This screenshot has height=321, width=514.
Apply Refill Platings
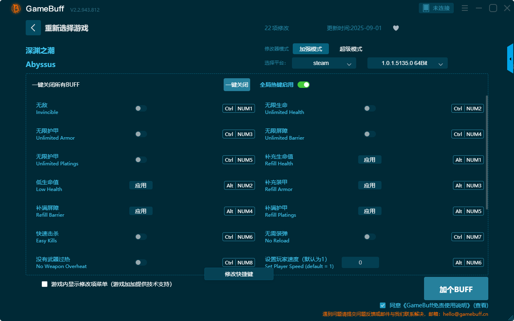click(370, 211)
